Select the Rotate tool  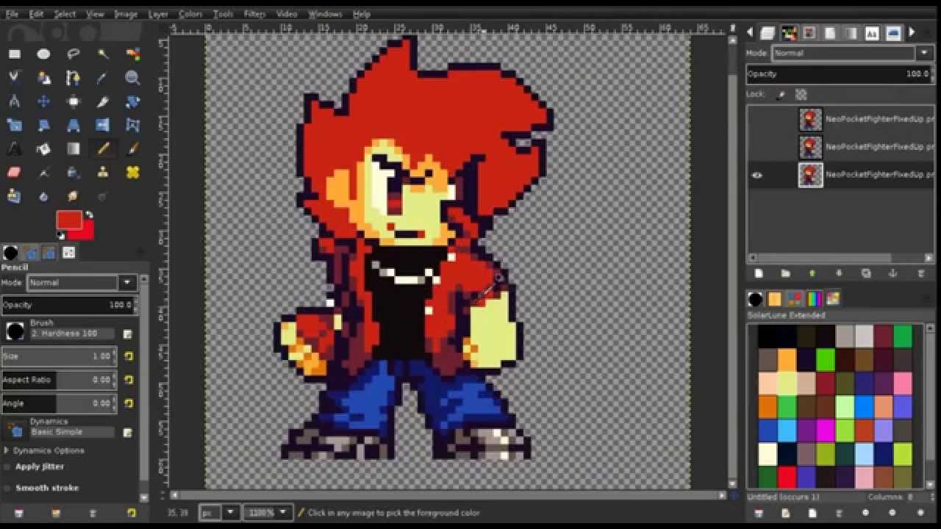click(133, 101)
